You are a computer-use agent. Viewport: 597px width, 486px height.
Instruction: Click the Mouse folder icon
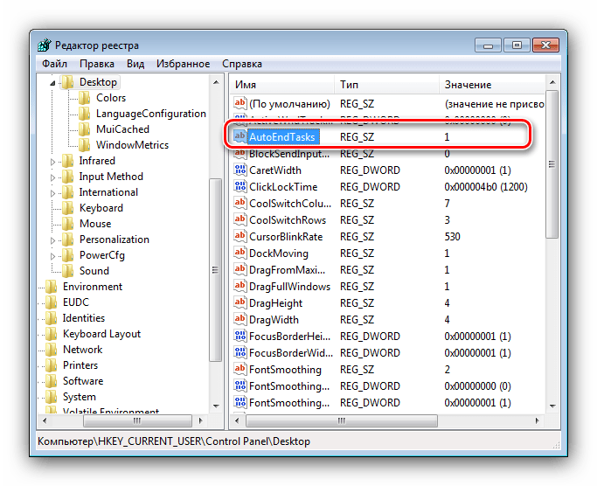coord(68,224)
